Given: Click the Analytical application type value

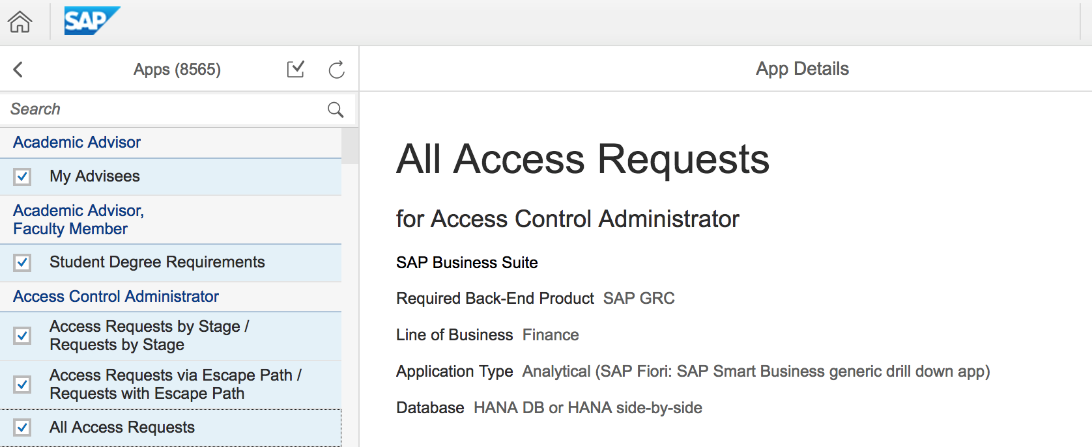Looking at the screenshot, I should (x=756, y=372).
